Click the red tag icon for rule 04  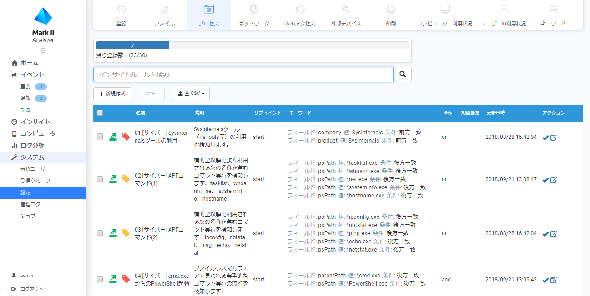126,279
